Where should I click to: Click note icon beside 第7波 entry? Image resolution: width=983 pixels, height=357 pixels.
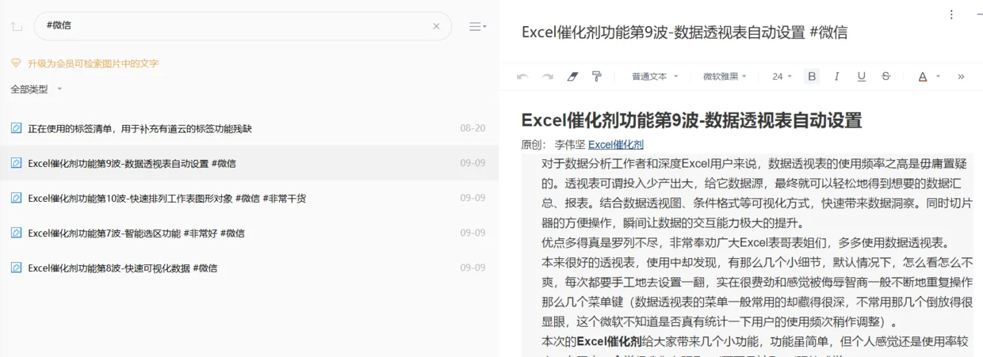pyautogui.click(x=16, y=233)
